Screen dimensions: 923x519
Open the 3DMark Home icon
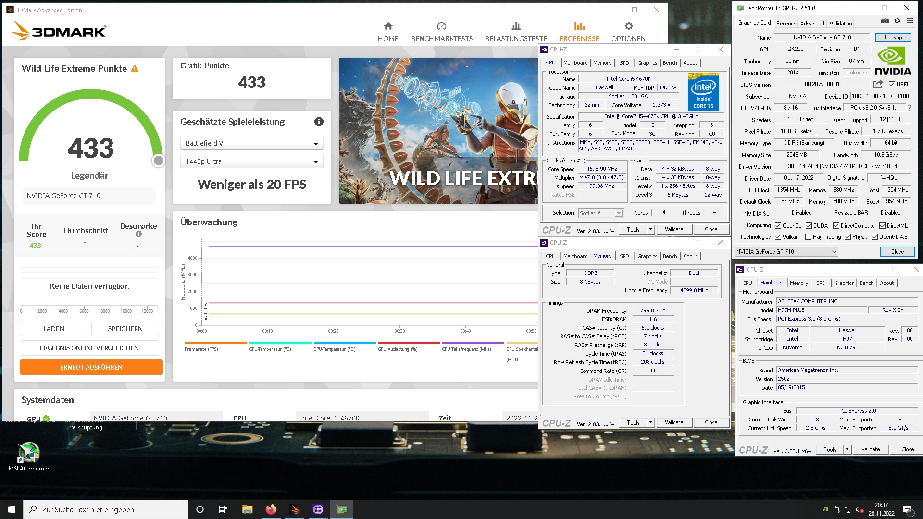coord(388,26)
